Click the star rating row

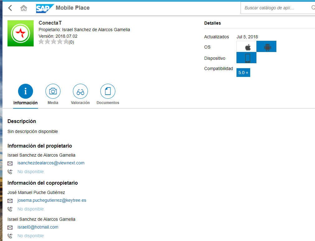point(54,42)
